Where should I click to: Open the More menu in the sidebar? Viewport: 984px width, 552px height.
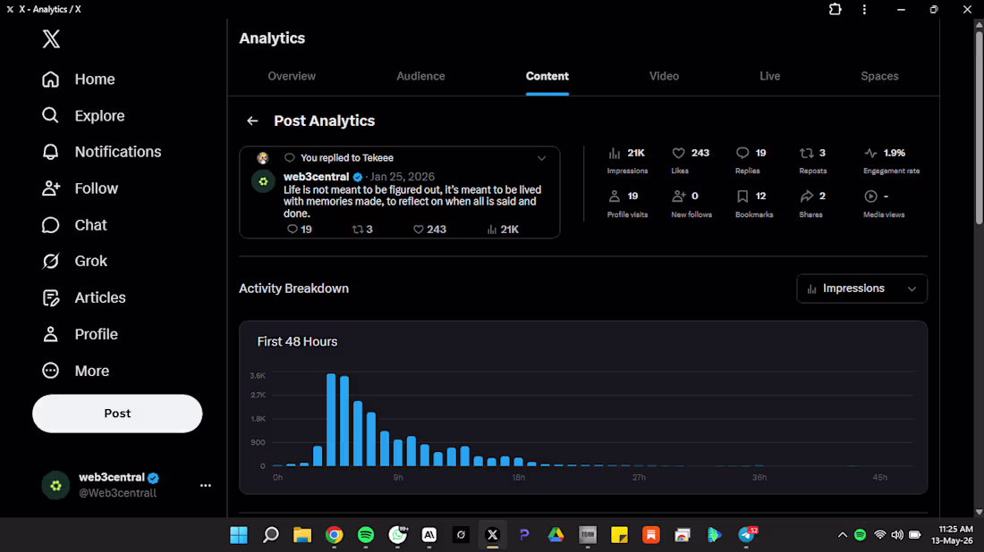pyautogui.click(x=75, y=371)
